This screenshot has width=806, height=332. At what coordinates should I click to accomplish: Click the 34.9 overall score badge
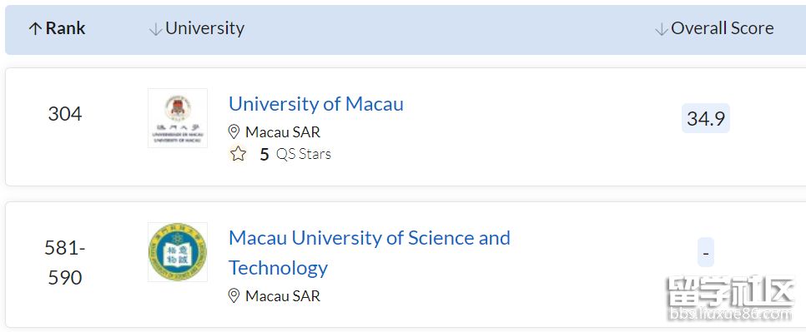(x=706, y=118)
